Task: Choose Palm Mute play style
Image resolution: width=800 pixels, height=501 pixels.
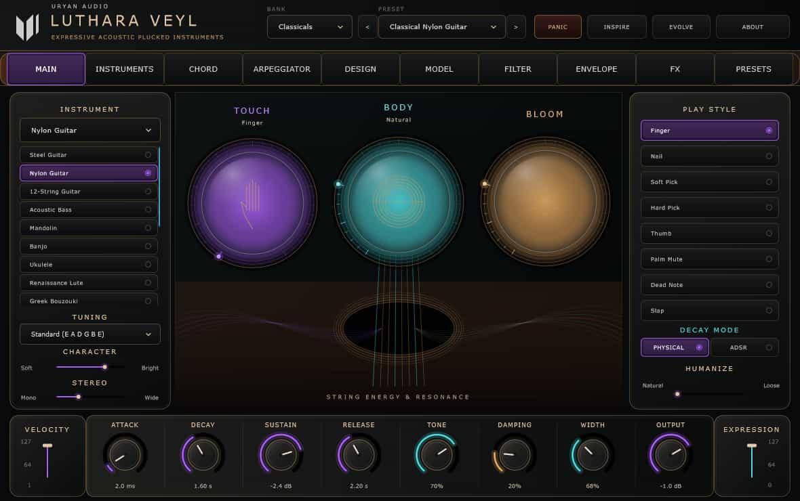Action: [x=710, y=259]
